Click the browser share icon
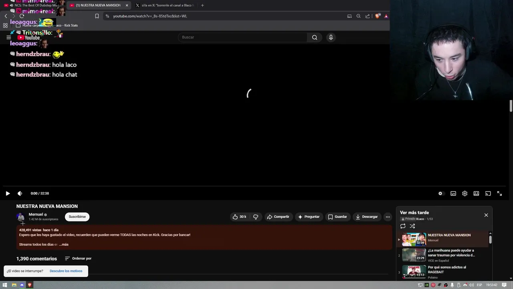Viewport: 513px width, 289px height. pyautogui.click(x=368, y=16)
